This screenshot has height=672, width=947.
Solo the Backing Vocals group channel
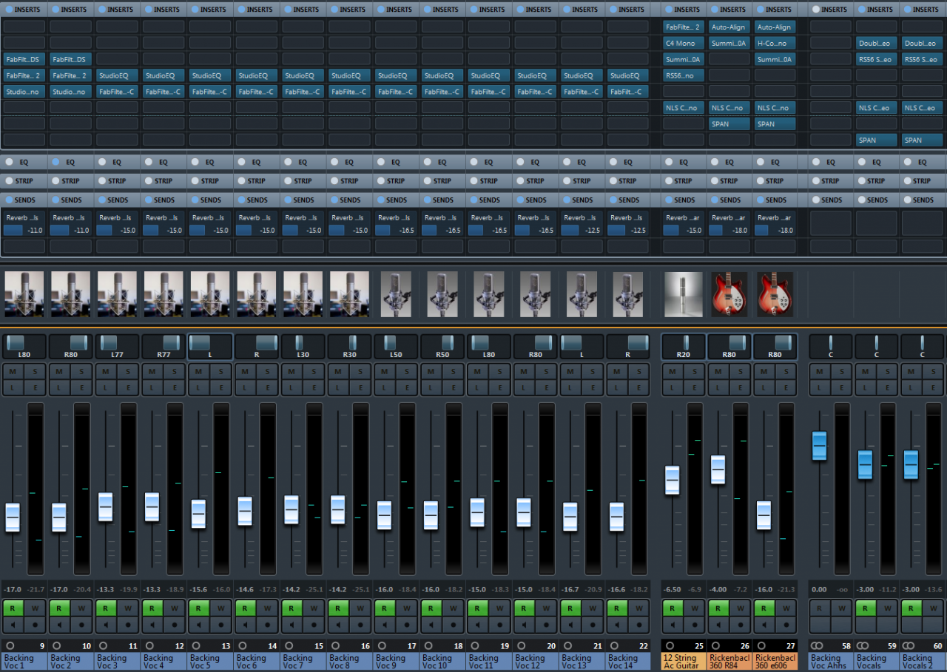click(x=889, y=370)
